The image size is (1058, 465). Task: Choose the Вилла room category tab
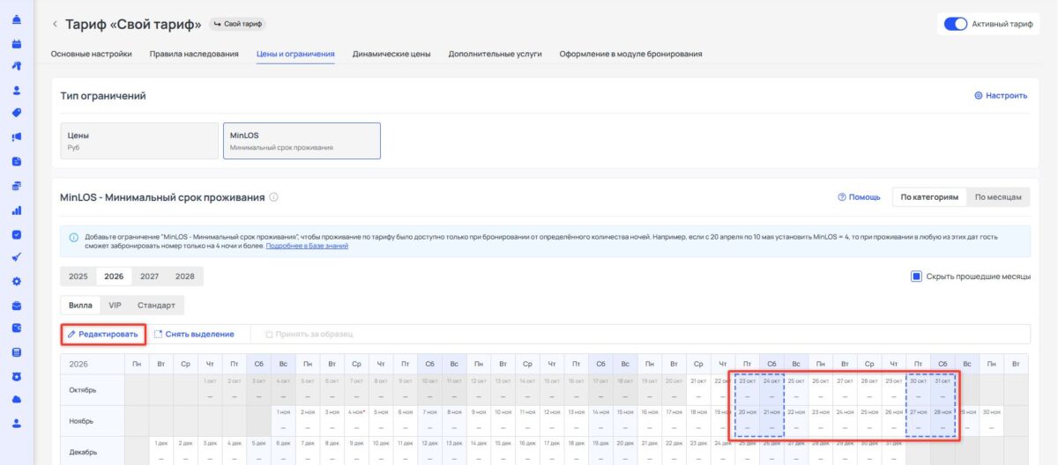80,306
